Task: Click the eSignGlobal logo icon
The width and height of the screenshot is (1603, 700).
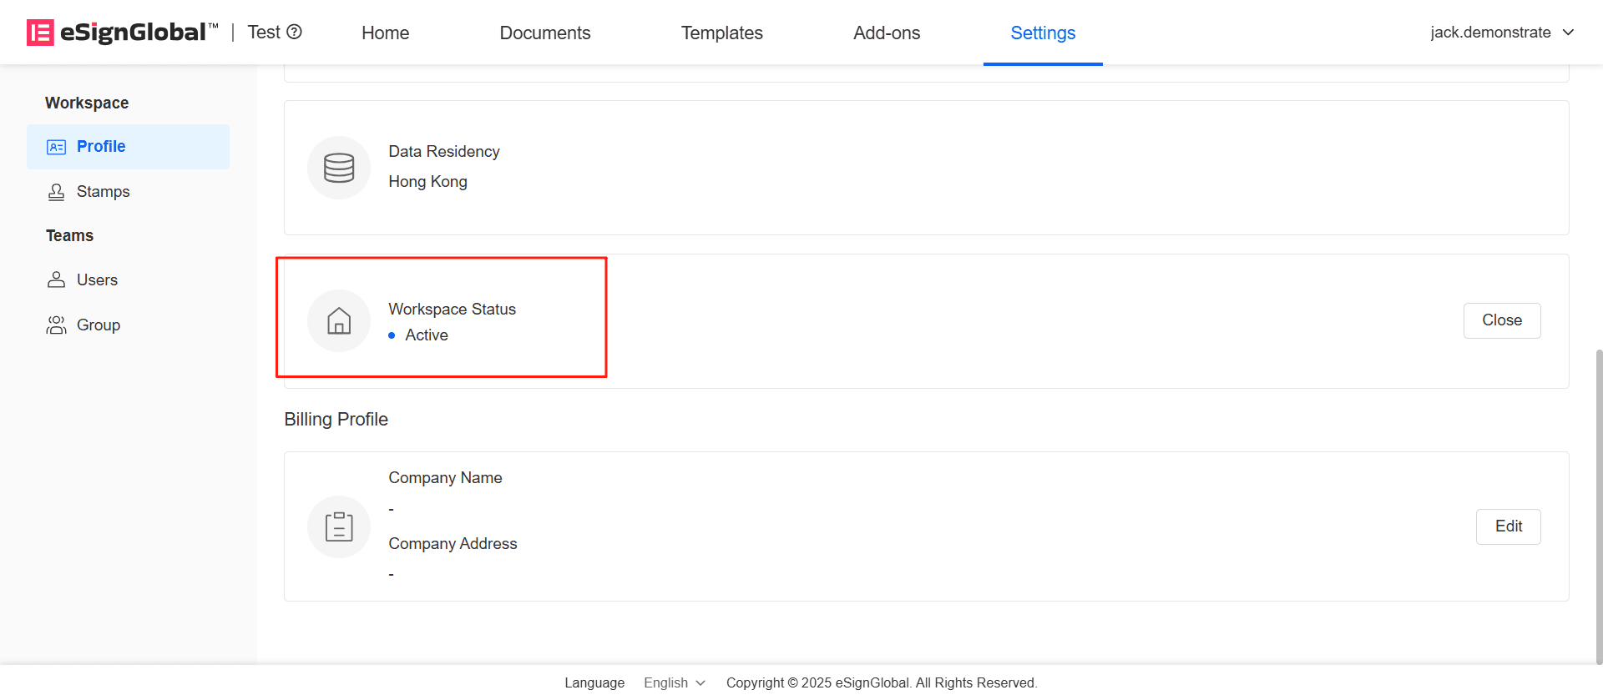Action: 40,33
